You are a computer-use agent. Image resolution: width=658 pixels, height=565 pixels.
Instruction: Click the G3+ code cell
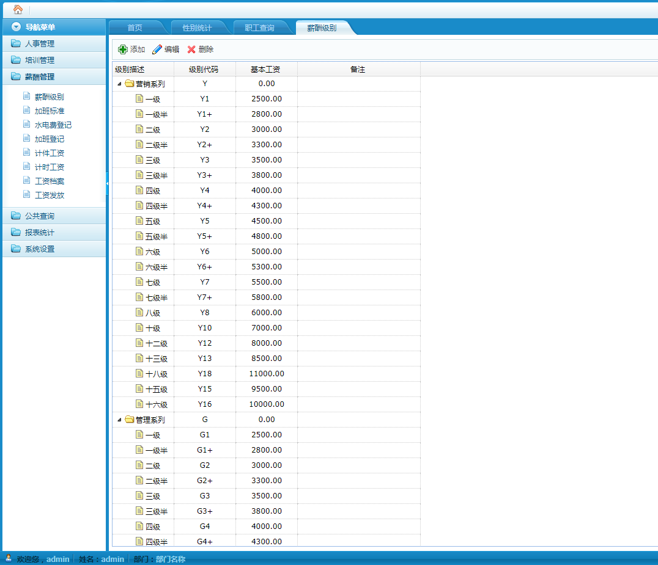click(x=205, y=511)
